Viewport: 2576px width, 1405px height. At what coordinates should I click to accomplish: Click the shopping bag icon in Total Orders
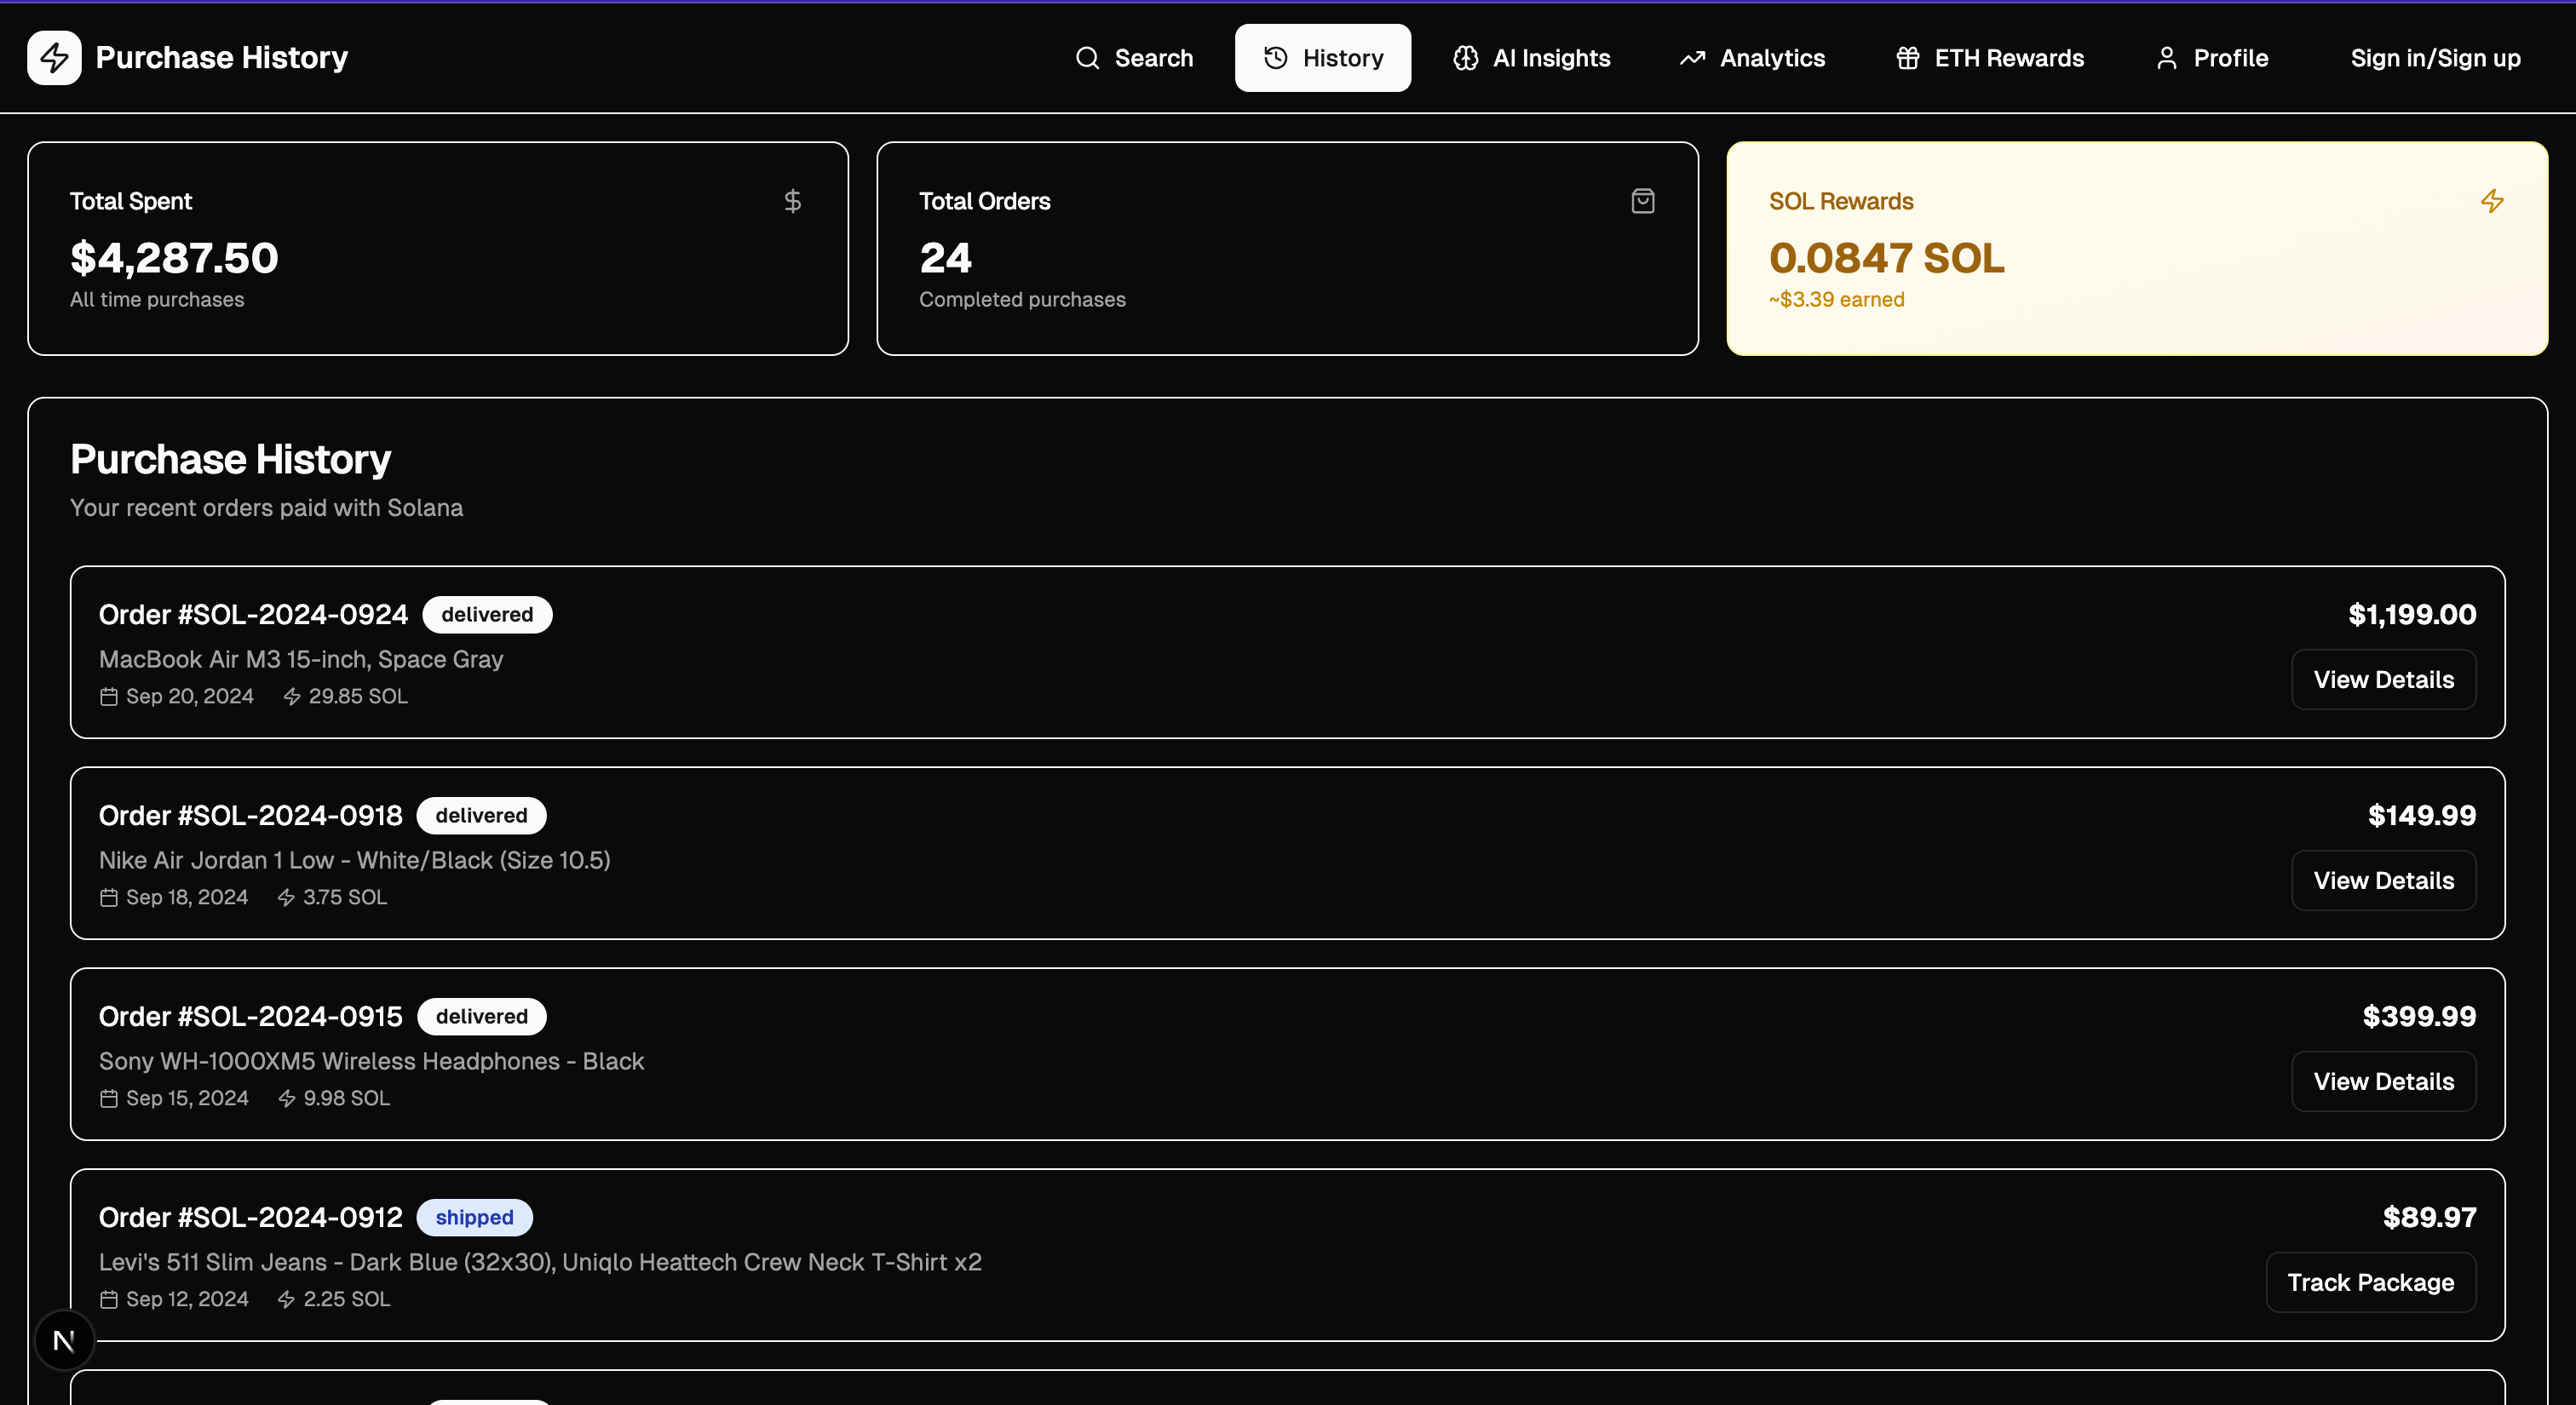tap(1642, 202)
